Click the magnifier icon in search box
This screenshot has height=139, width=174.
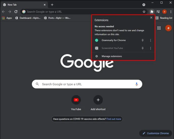click(37, 84)
